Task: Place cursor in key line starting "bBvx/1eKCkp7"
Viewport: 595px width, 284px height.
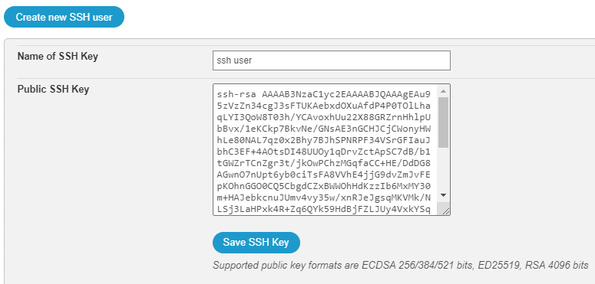Action: pos(324,129)
